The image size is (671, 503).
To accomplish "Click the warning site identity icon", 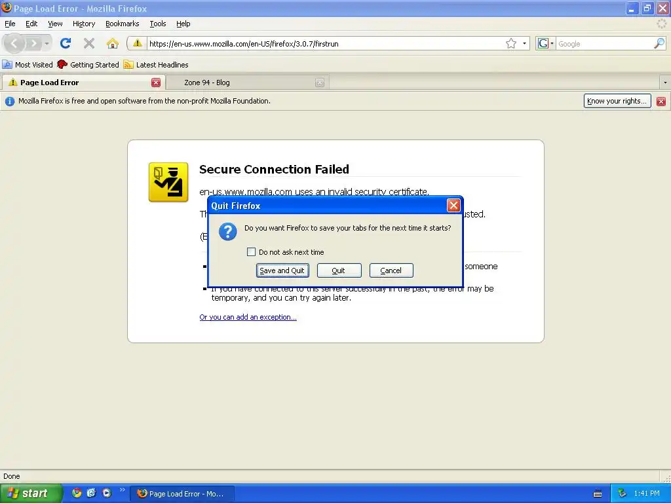I will click(x=137, y=43).
